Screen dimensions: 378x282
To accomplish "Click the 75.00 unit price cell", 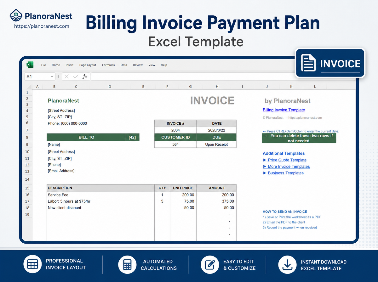I will coord(183,201).
